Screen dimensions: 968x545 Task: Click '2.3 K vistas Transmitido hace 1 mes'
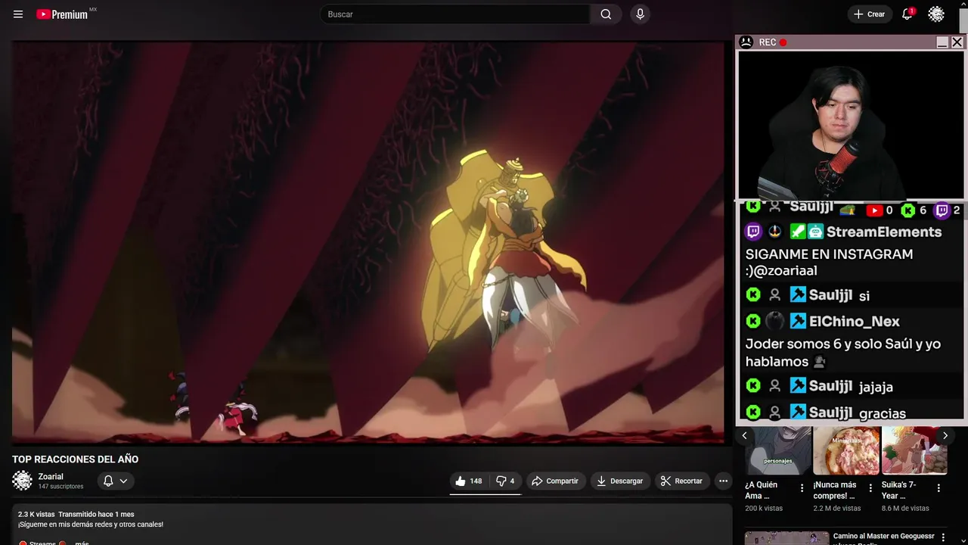(x=76, y=514)
